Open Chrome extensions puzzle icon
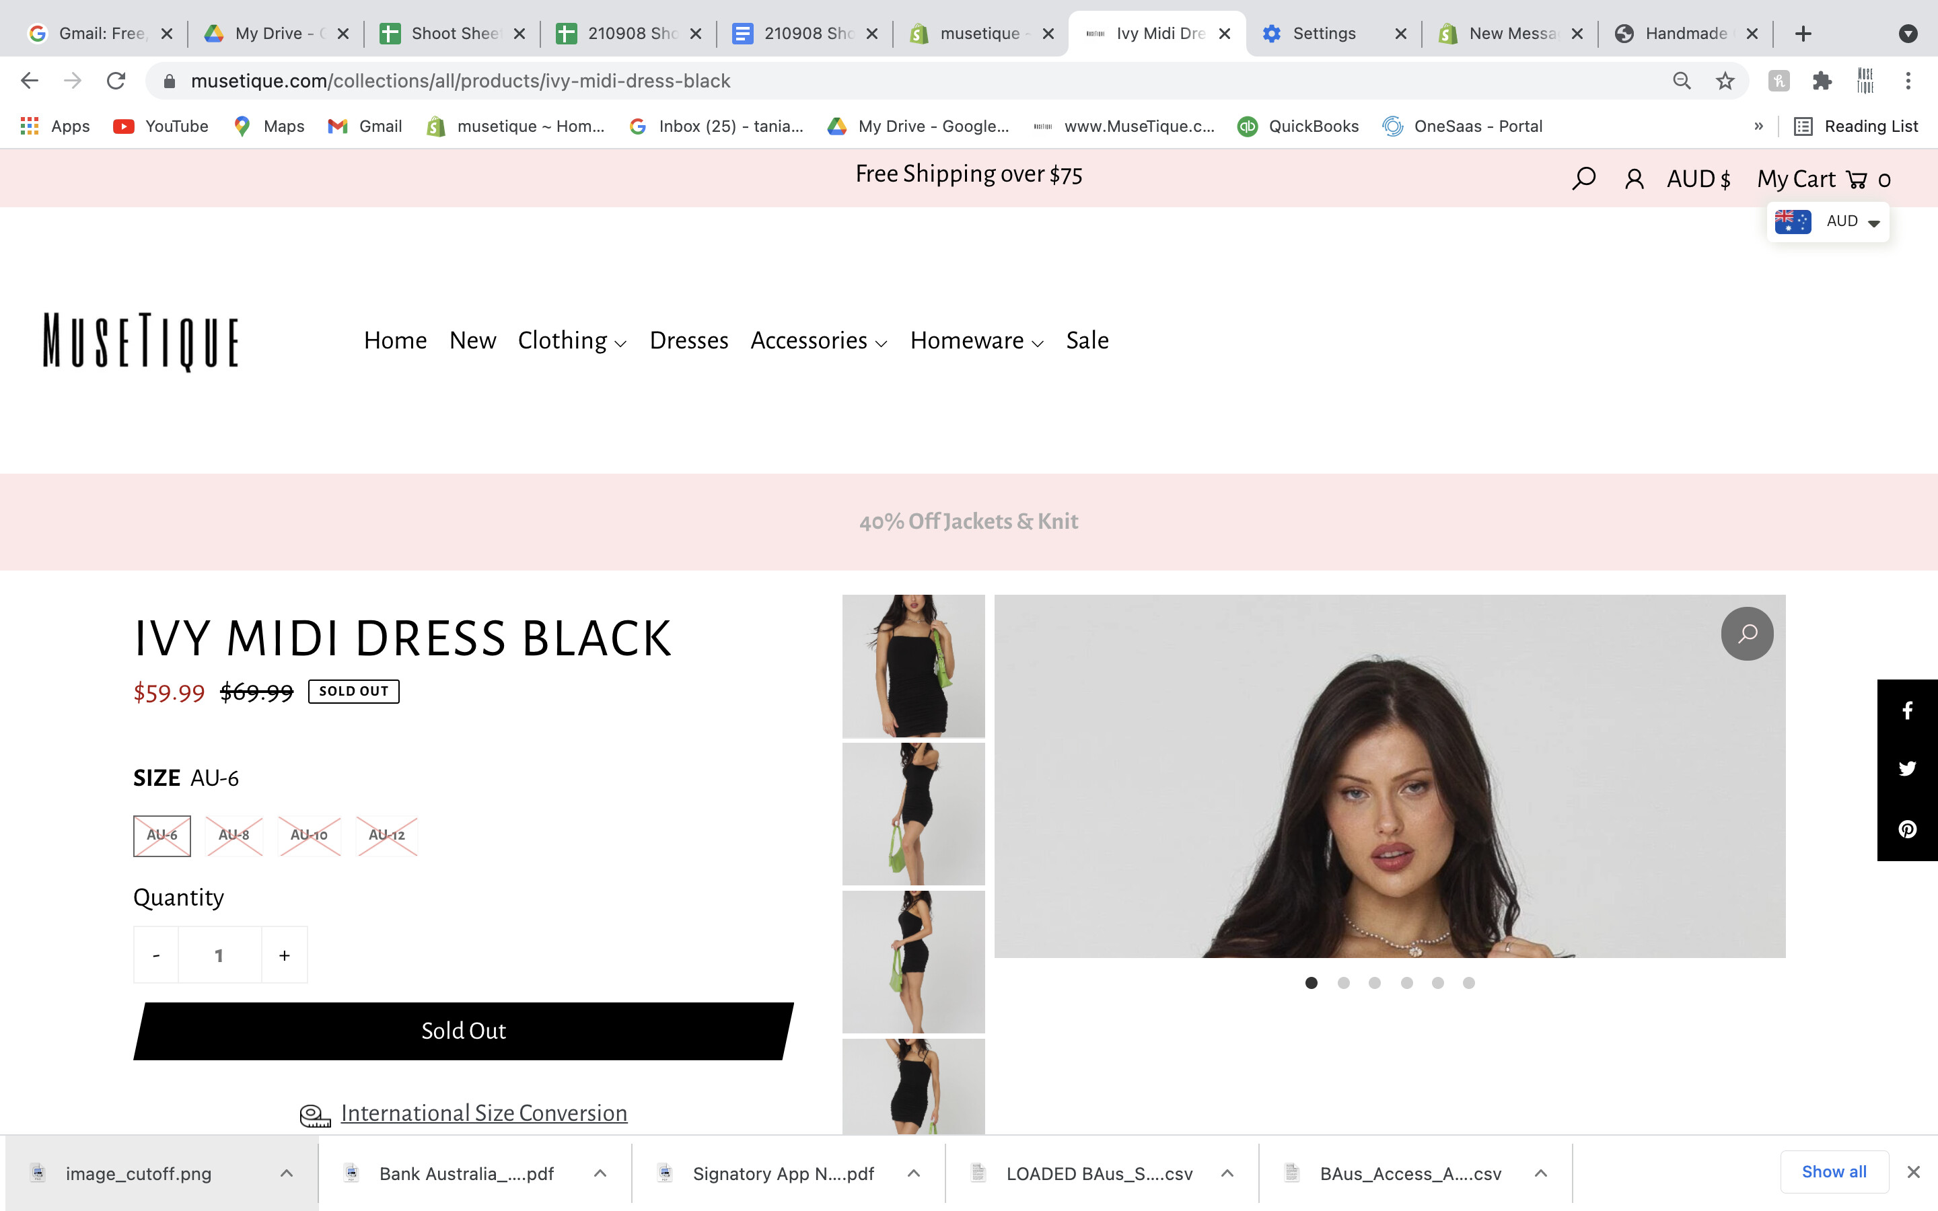The image size is (1938, 1211). point(1822,81)
